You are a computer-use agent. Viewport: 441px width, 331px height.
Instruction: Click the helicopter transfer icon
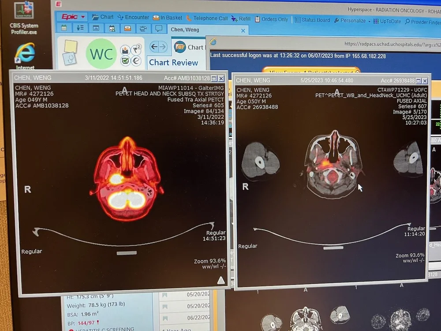click(143, 28)
